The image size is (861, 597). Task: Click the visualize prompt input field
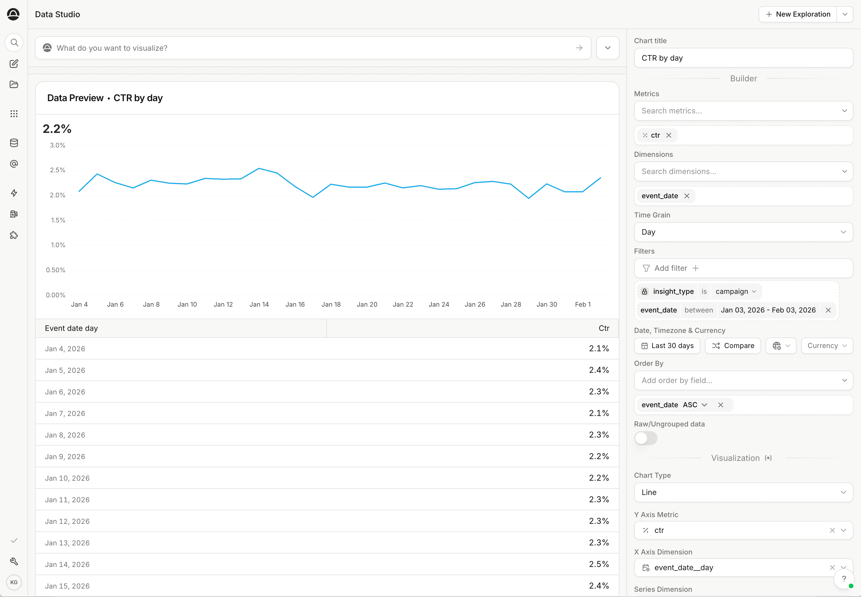click(x=313, y=48)
